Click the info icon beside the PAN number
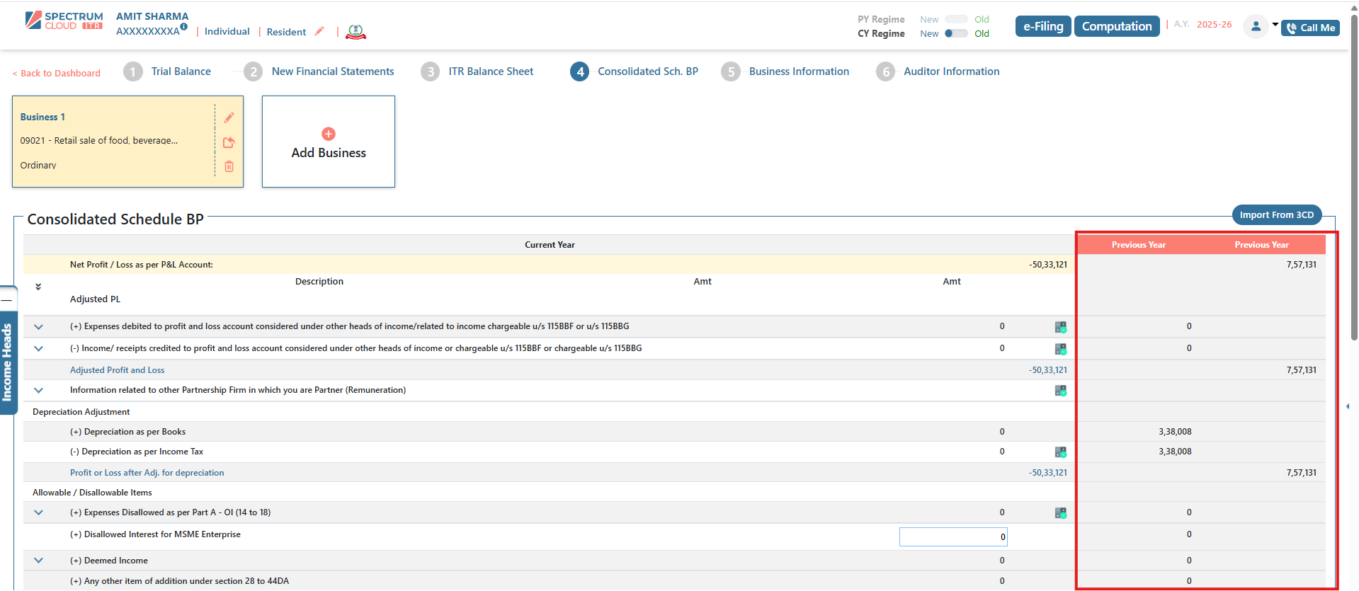Image resolution: width=1359 pixels, height=591 pixels. [183, 27]
